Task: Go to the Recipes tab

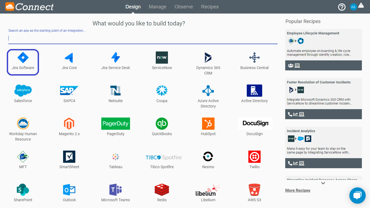Action: 210,7
